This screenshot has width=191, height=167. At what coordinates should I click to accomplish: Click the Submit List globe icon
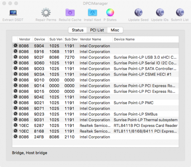pyautogui.click(x=180, y=13)
